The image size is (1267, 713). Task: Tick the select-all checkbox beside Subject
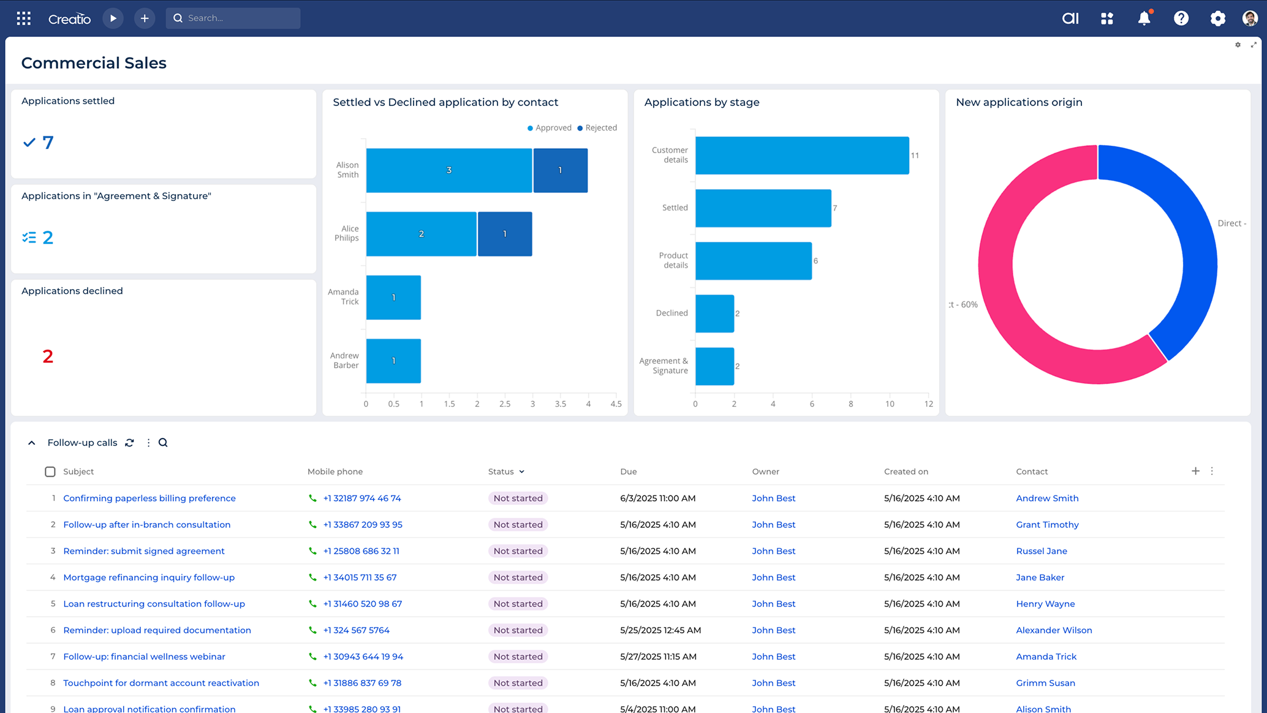[x=50, y=472]
